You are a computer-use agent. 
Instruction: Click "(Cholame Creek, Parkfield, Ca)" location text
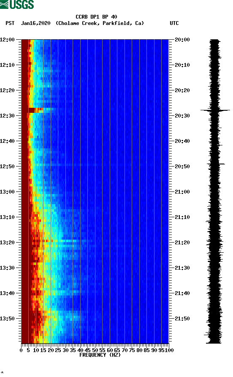point(100,23)
